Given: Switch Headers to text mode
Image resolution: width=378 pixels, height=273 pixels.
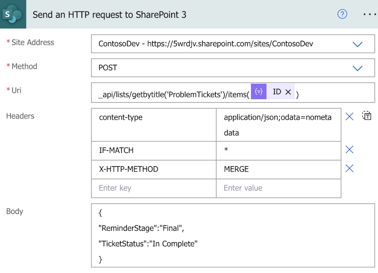Looking at the screenshot, I should coord(367,116).
